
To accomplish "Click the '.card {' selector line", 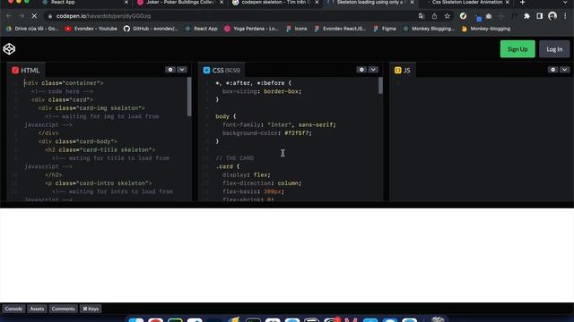I will pos(227,166).
